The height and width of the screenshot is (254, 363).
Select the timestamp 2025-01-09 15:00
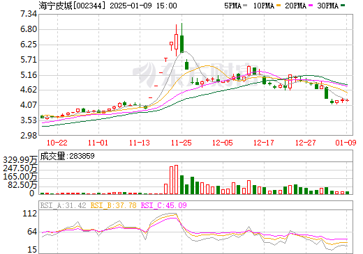143,6
